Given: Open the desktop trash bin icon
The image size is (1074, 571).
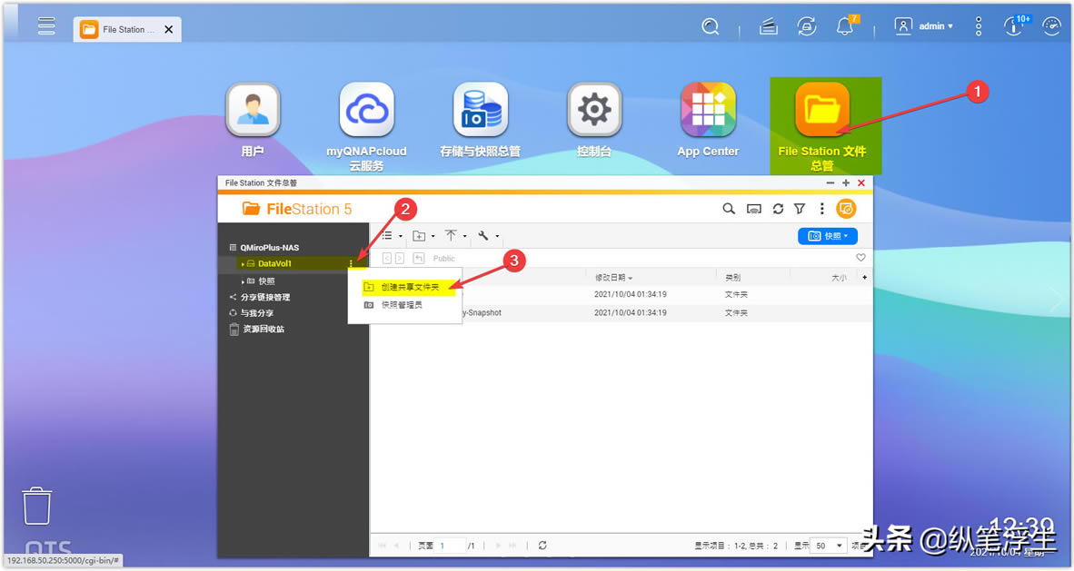Looking at the screenshot, I should coord(36,506).
